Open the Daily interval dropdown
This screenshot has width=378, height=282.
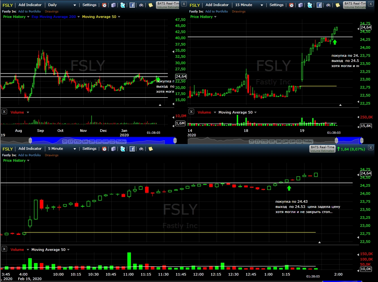coord(62,5)
